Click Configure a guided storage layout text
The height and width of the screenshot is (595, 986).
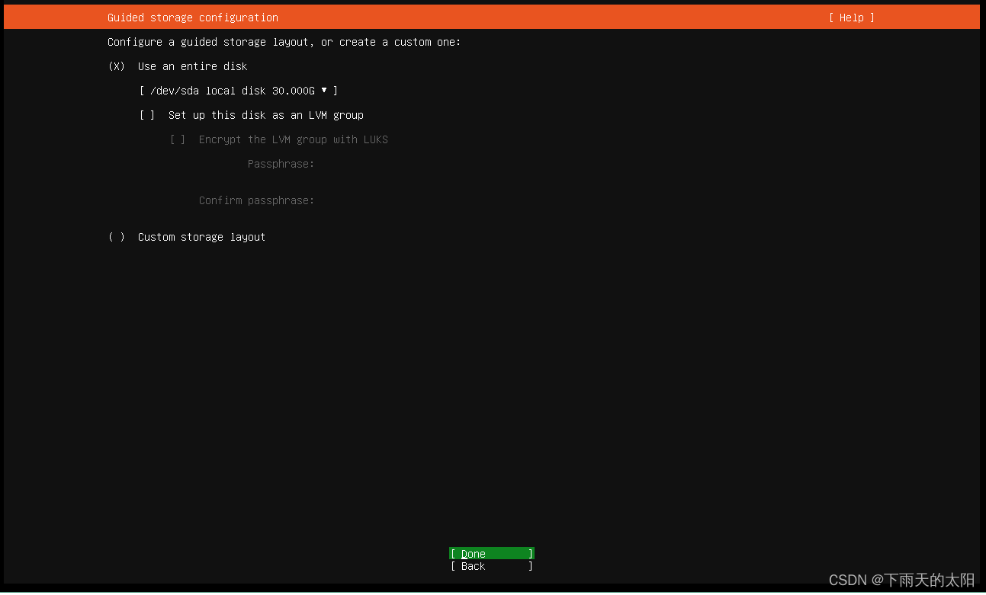(x=283, y=42)
